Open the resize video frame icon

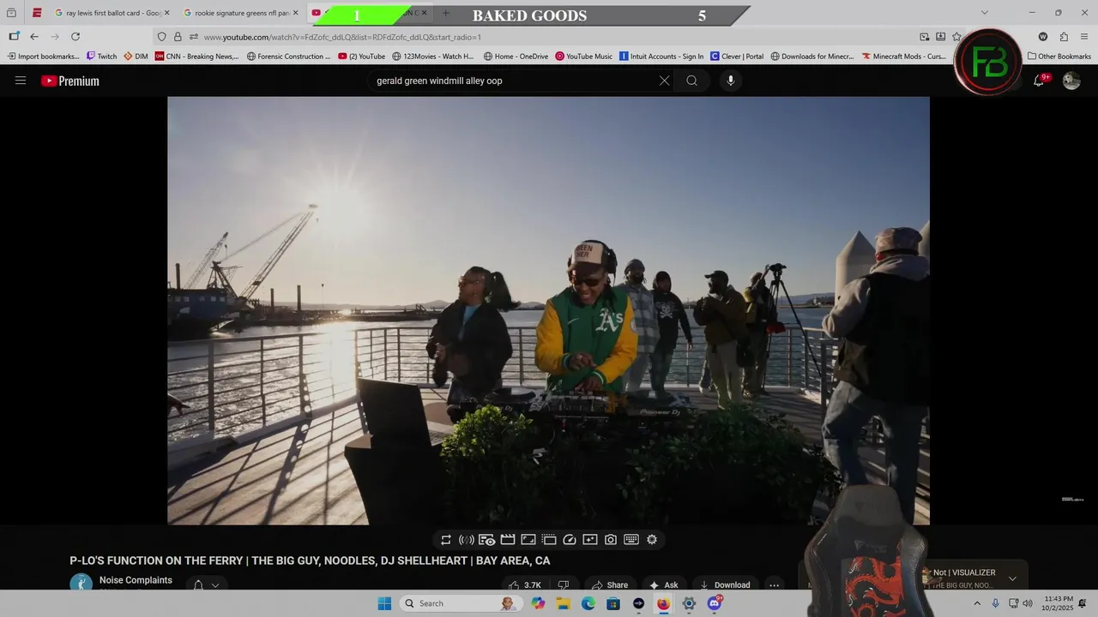tap(528, 540)
